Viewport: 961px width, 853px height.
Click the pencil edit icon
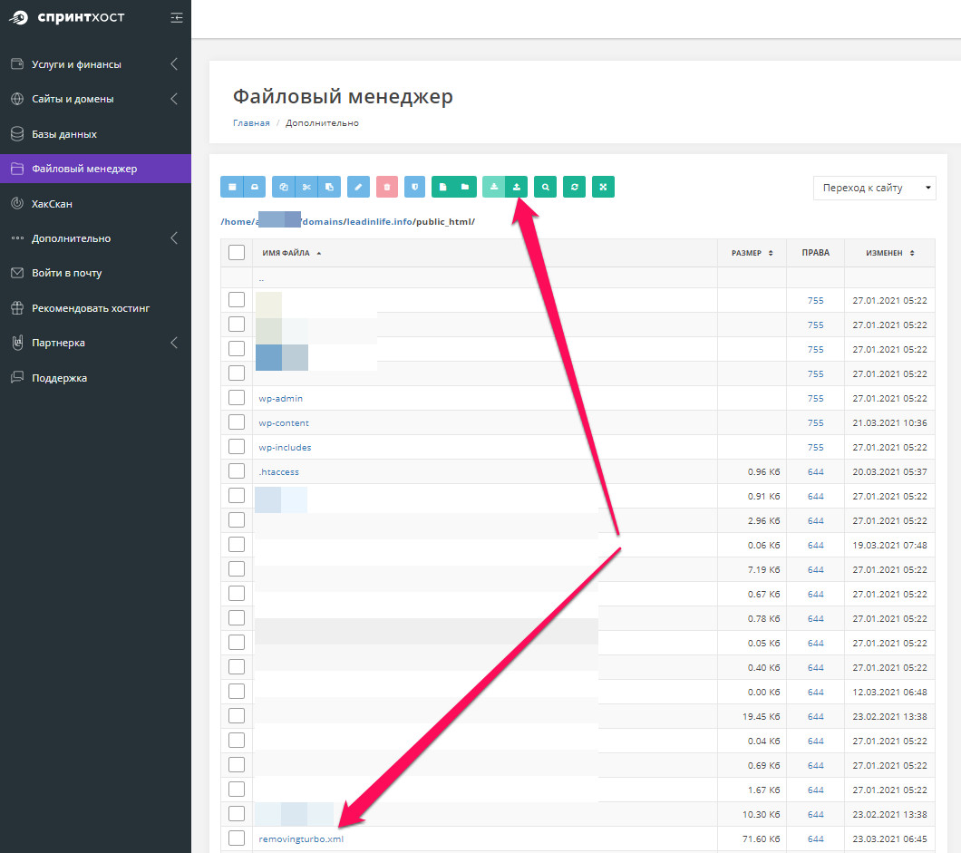[358, 187]
